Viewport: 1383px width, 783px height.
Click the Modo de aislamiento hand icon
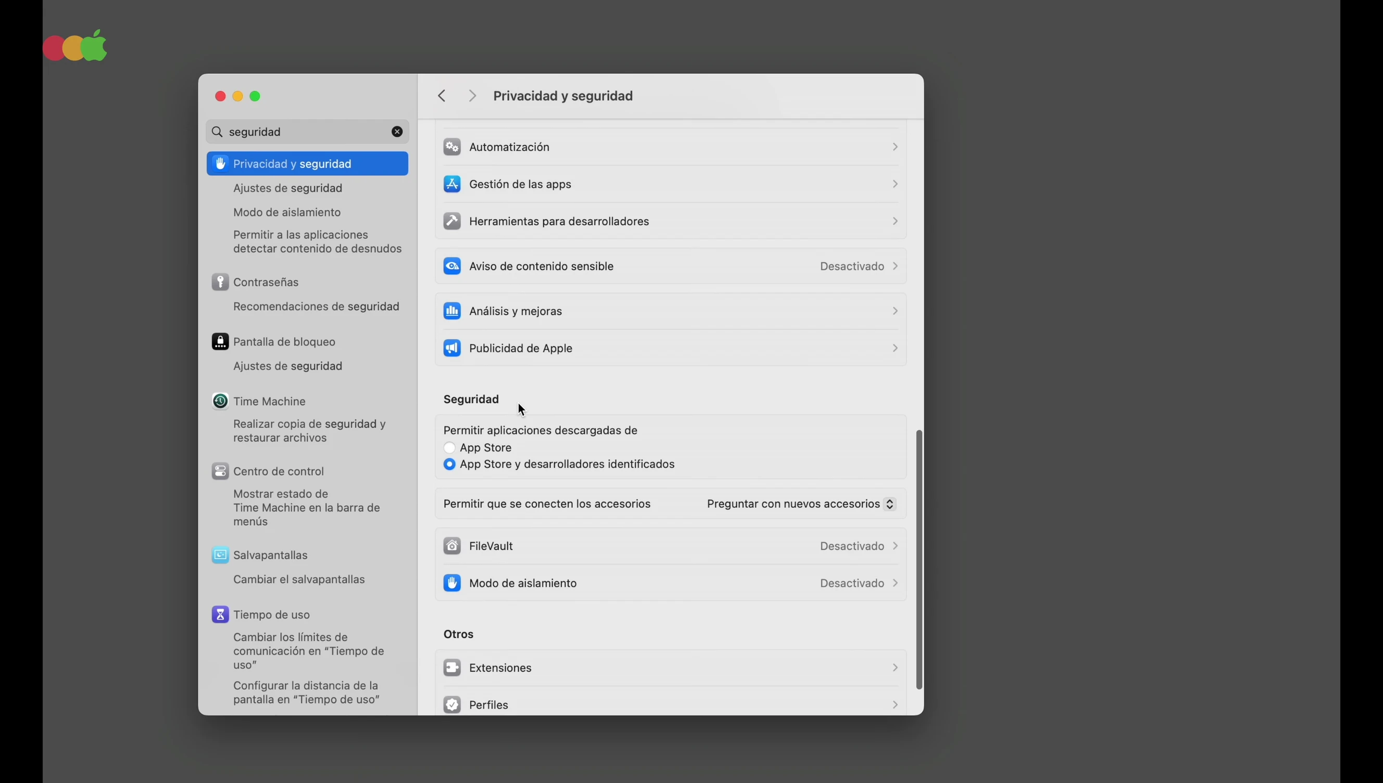click(451, 583)
